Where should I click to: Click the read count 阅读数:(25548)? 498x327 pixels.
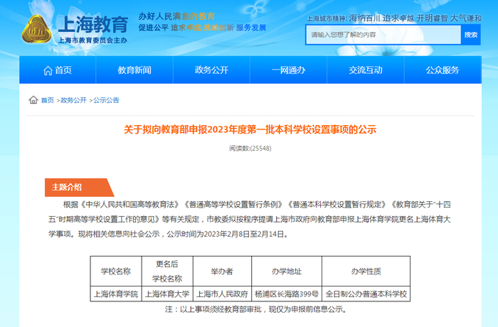tap(250, 149)
